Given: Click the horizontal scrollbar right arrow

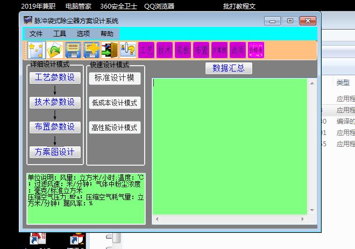Looking at the screenshot, I should click(x=303, y=219).
